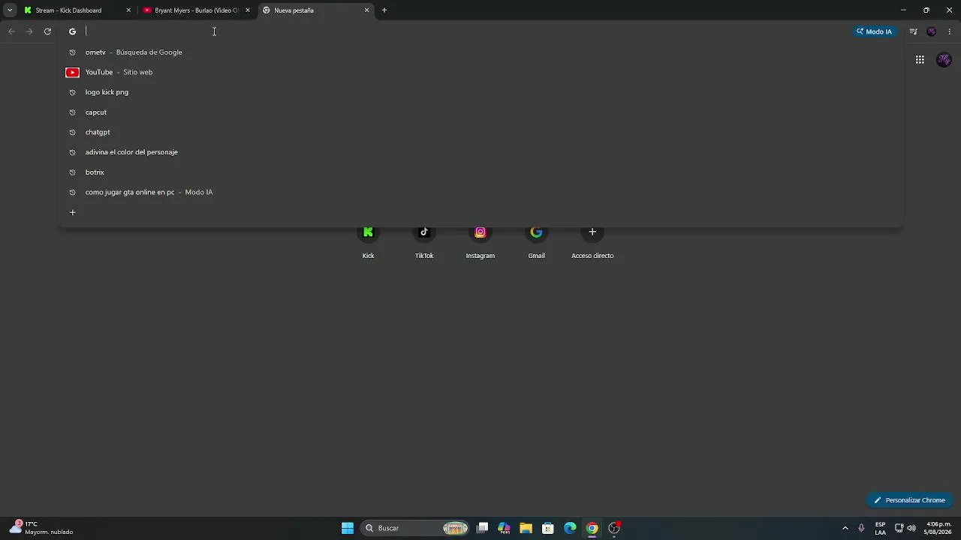Open Copilot from the taskbar
961x540 pixels.
[504, 528]
